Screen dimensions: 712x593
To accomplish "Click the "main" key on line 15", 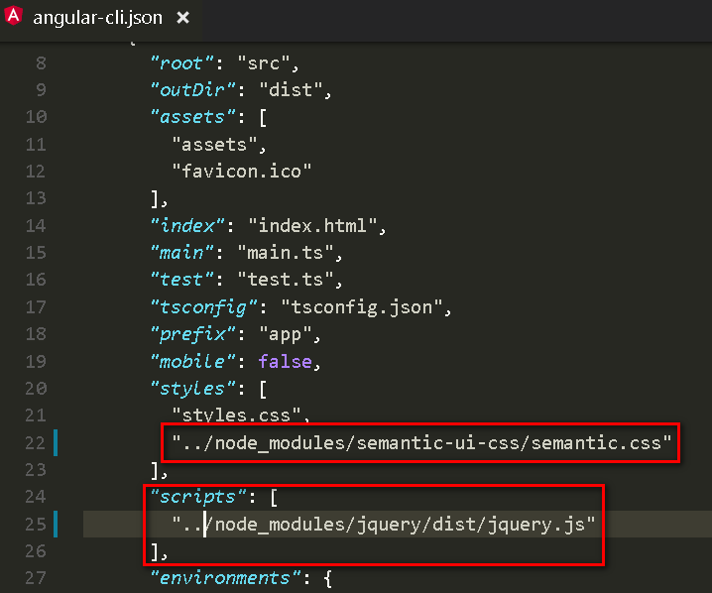I will (181, 253).
